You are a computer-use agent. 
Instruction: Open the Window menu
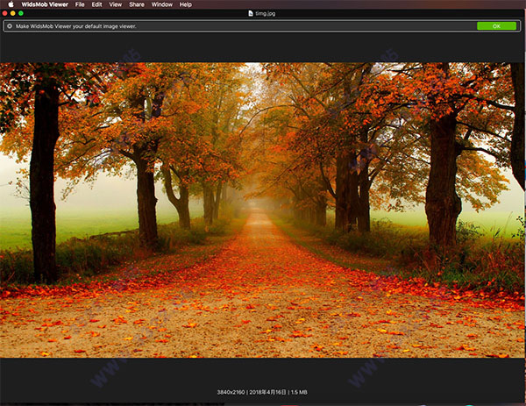(x=161, y=4)
